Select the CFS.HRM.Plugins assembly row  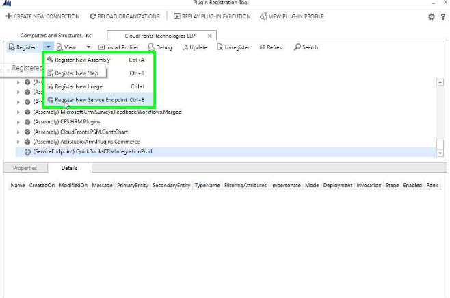[x=225, y=122]
